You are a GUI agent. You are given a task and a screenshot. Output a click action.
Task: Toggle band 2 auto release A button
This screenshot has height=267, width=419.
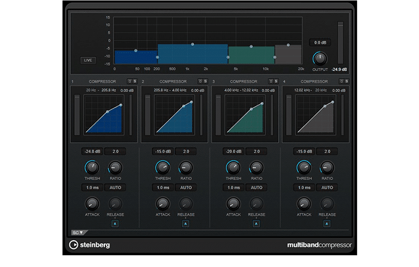(185, 223)
